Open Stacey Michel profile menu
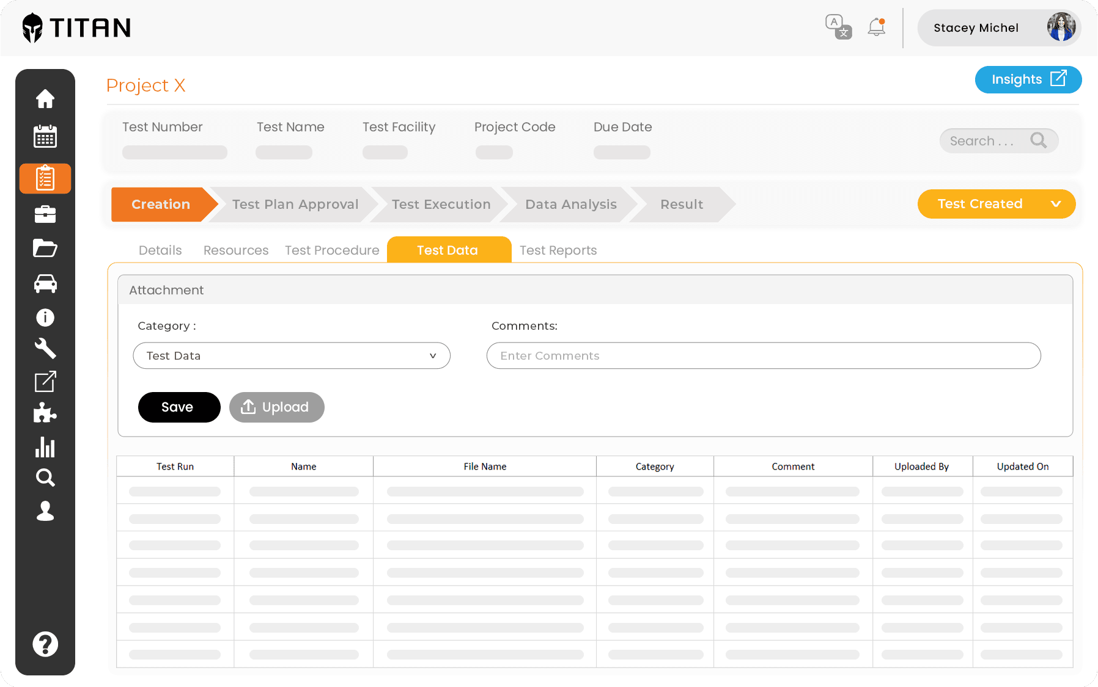The height and width of the screenshot is (687, 1098). click(x=999, y=27)
